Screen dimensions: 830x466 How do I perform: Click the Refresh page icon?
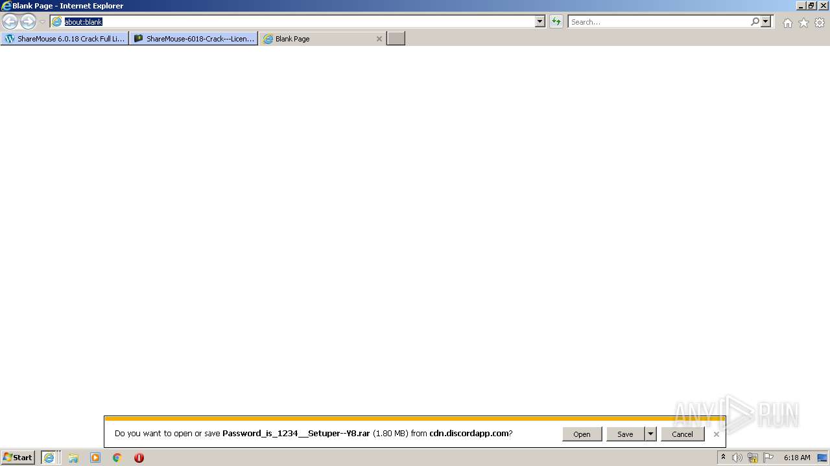556,21
